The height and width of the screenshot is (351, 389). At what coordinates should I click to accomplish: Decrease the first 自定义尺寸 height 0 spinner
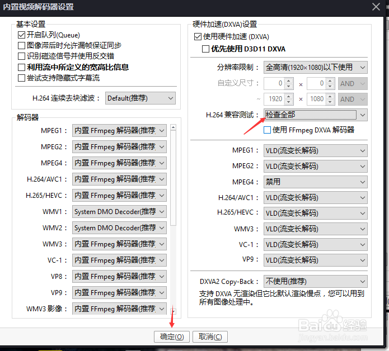330,87
